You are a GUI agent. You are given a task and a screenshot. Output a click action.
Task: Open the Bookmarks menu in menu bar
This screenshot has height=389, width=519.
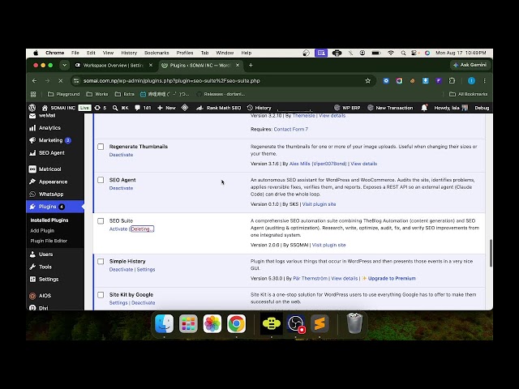click(x=157, y=53)
